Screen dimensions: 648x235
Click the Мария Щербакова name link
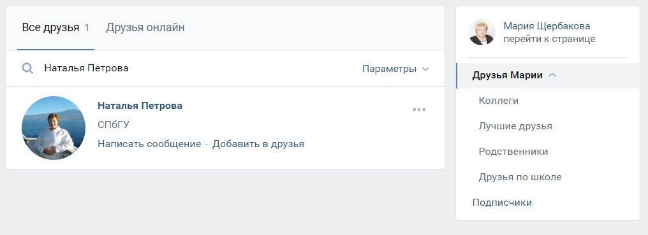point(547,26)
